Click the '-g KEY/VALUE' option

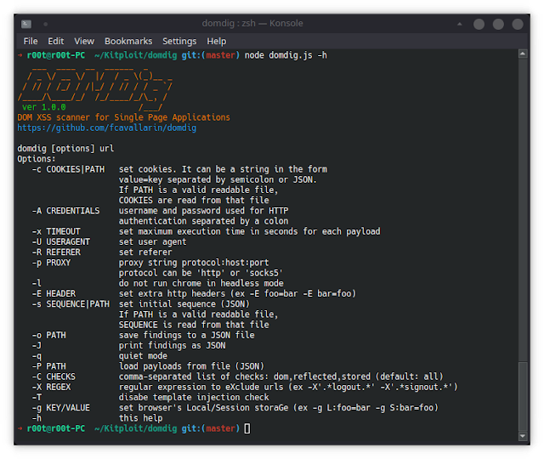(x=60, y=408)
